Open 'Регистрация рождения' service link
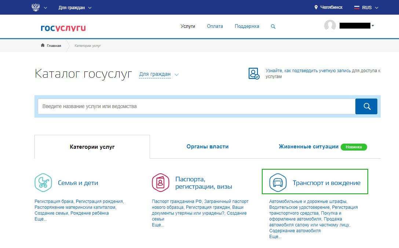Viewport: 399px width, 248px height. tap(99, 201)
